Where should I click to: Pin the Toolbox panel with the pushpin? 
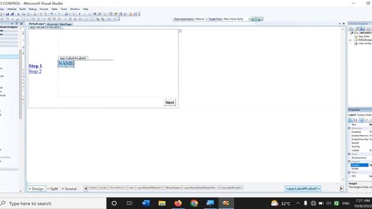pos(16,24)
